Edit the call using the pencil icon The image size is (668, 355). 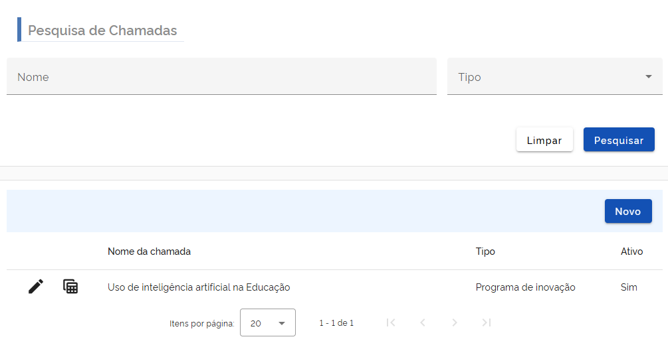tap(36, 287)
